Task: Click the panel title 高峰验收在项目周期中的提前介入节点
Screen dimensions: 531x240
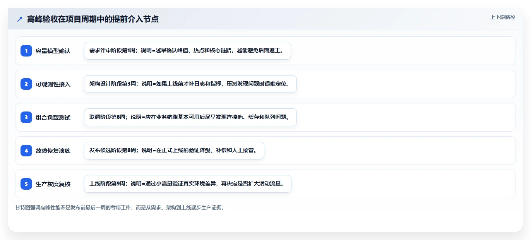Action: [93, 19]
